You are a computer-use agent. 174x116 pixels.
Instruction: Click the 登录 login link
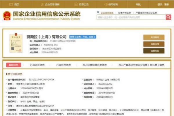pyautogui.click(x=160, y=4)
